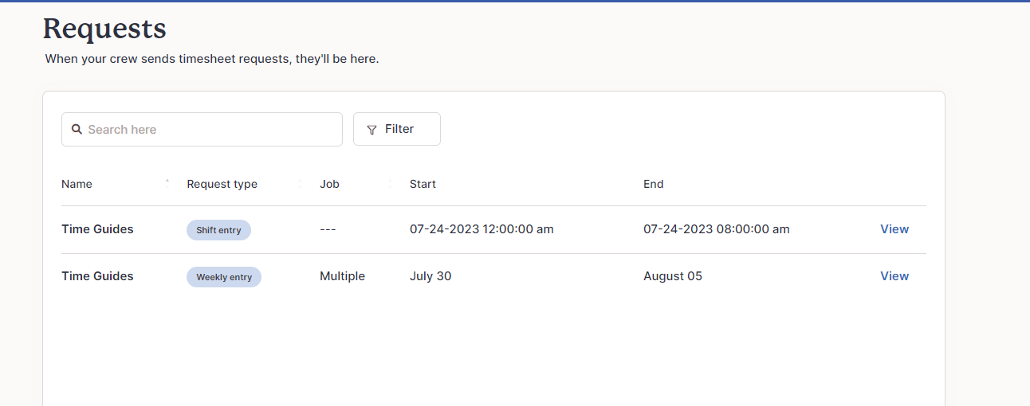View the Shift entry request

pos(894,229)
